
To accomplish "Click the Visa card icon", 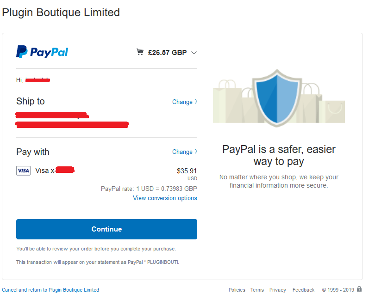I will coord(23,171).
